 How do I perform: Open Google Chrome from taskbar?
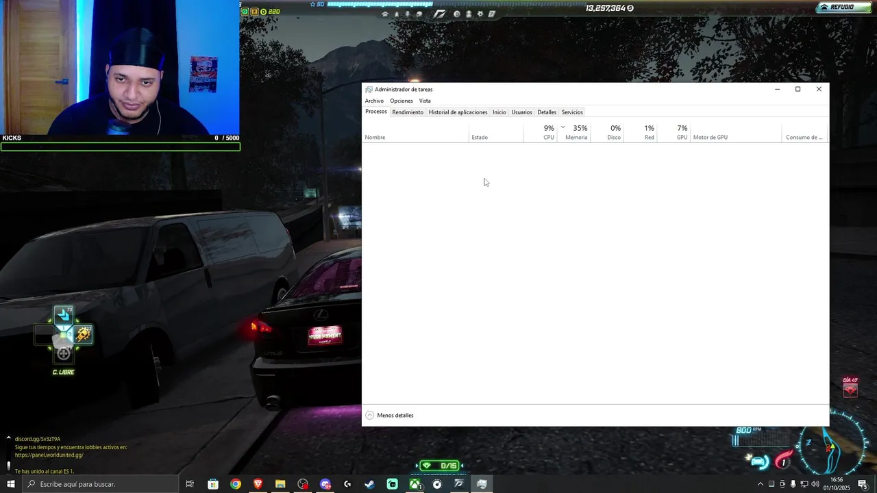point(236,484)
